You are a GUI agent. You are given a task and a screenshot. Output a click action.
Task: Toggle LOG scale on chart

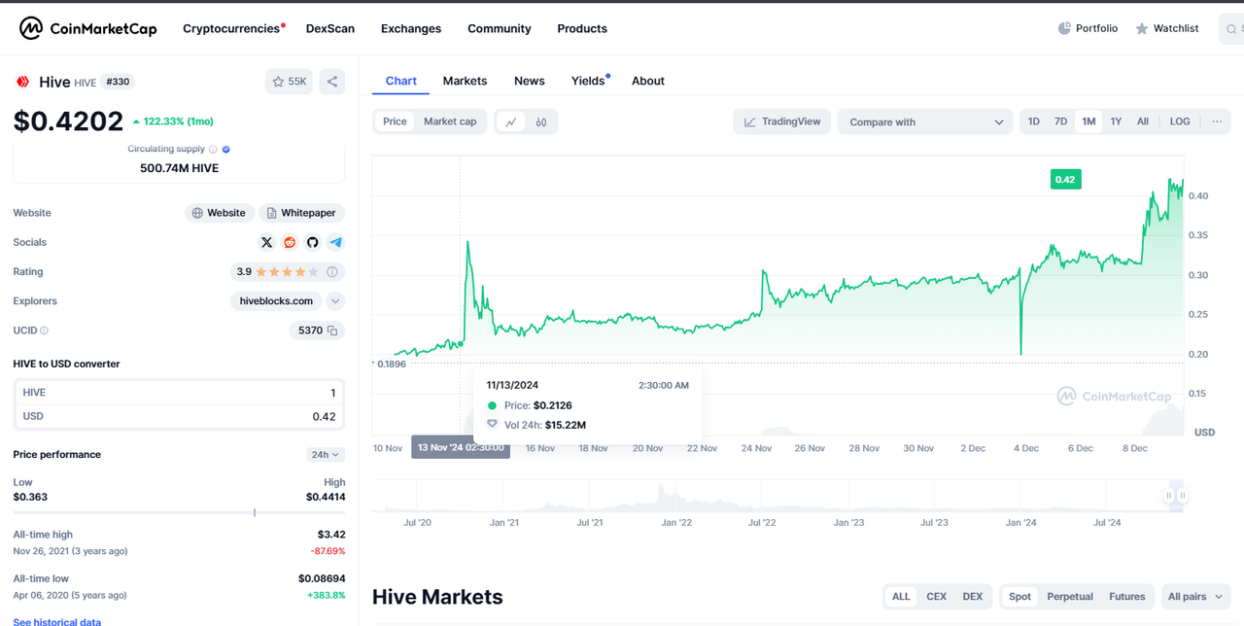coord(1180,122)
